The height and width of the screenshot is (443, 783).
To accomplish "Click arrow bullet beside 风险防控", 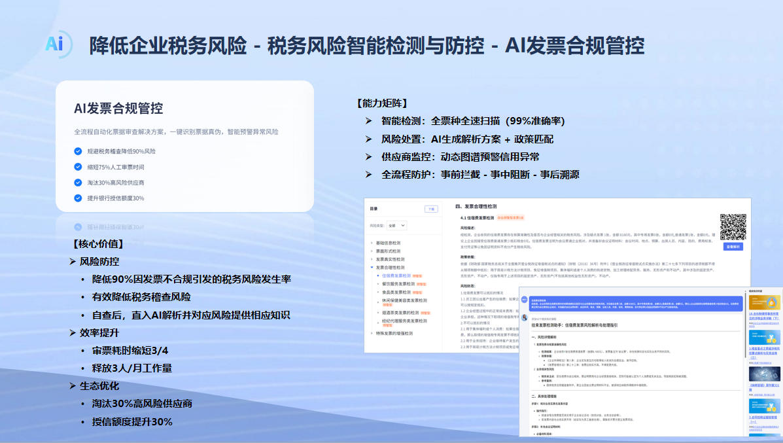I will pyautogui.click(x=73, y=261).
